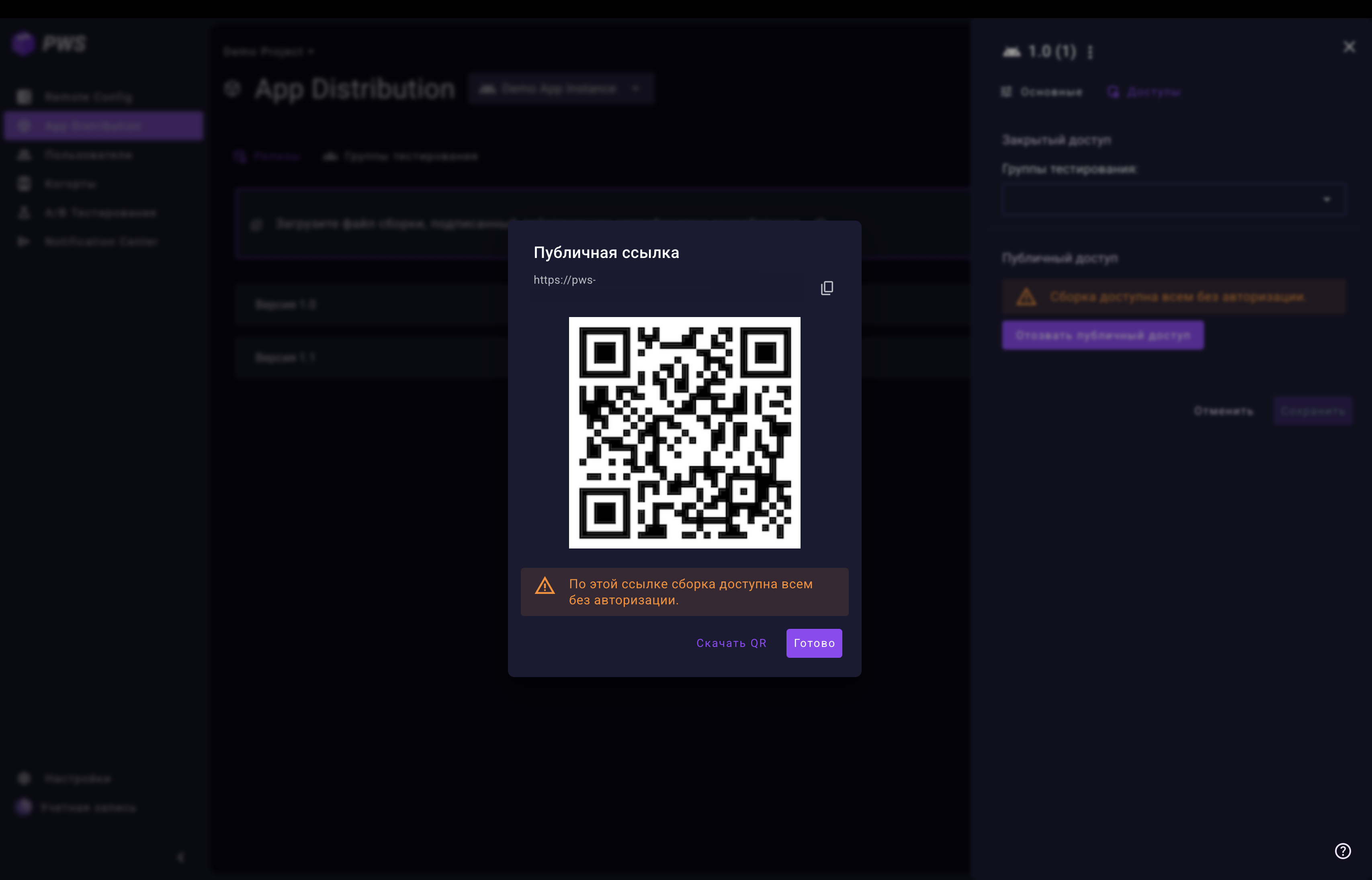This screenshot has height=880, width=1372.
Task: Open the Demo App Instance selector
Action: 560,88
